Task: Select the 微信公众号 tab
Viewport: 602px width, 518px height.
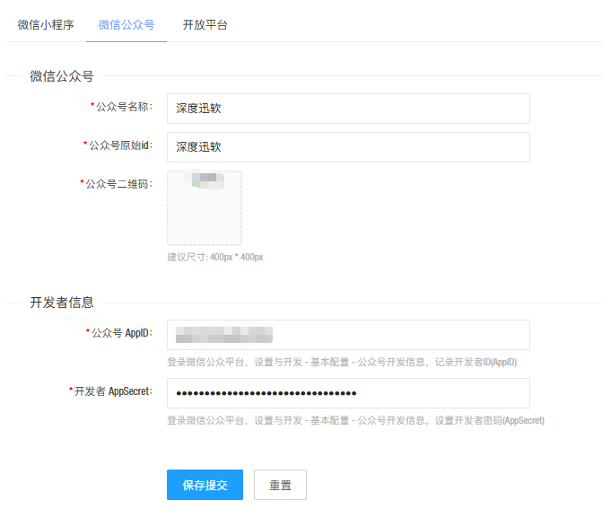Action: point(126,24)
